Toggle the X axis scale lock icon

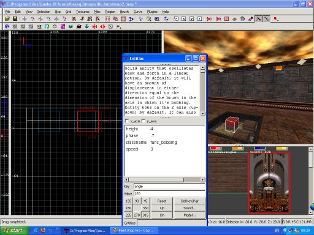click(x=183, y=19)
